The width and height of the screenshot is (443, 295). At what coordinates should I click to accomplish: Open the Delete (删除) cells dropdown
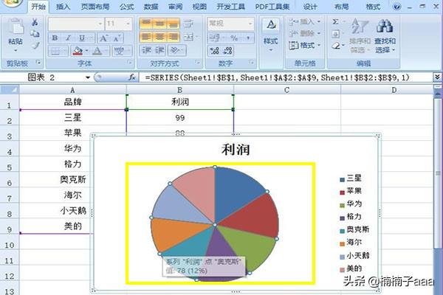pyautogui.click(x=305, y=34)
